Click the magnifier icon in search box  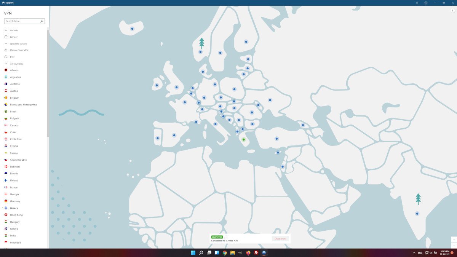[x=42, y=21]
